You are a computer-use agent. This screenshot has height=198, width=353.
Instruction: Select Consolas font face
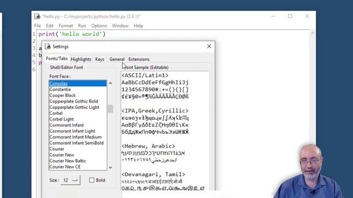(x=78, y=83)
